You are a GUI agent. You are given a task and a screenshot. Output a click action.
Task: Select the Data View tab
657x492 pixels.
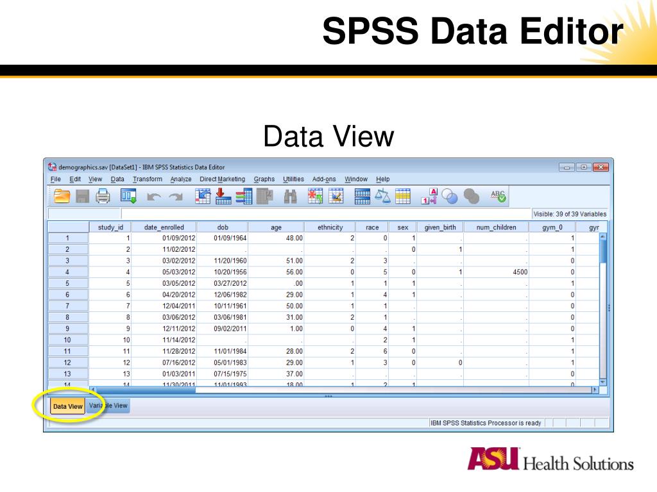(67, 406)
